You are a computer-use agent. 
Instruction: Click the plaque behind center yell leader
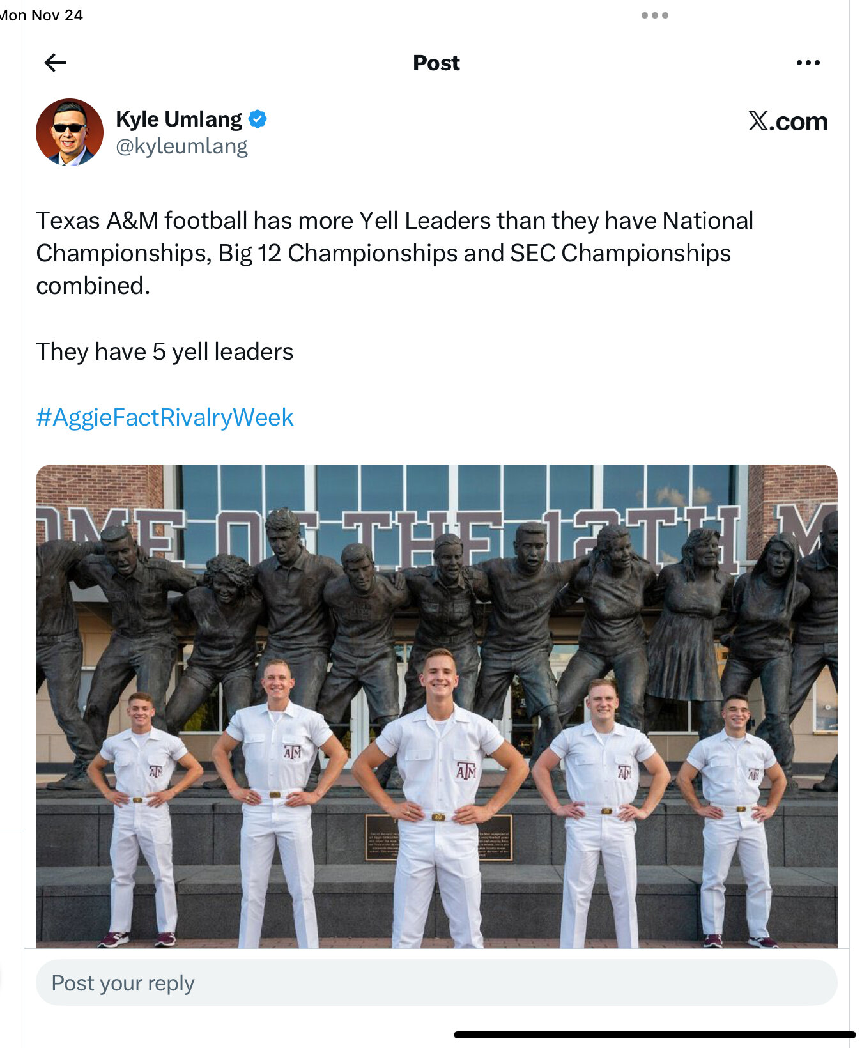[x=381, y=837]
